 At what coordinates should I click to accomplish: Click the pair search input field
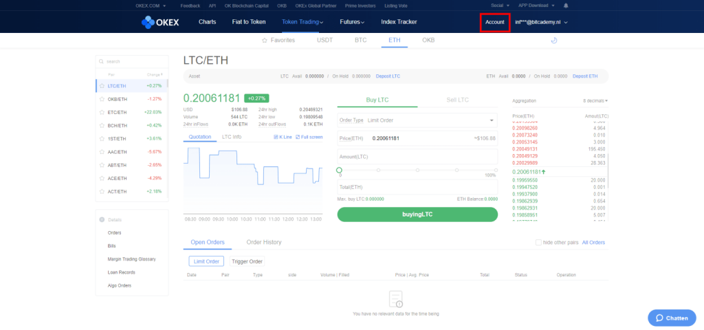click(x=132, y=61)
